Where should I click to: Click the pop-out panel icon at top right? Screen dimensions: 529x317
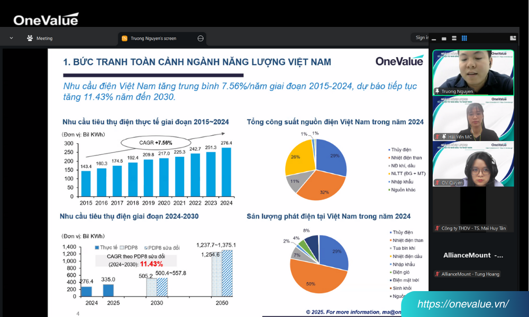click(x=513, y=38)
